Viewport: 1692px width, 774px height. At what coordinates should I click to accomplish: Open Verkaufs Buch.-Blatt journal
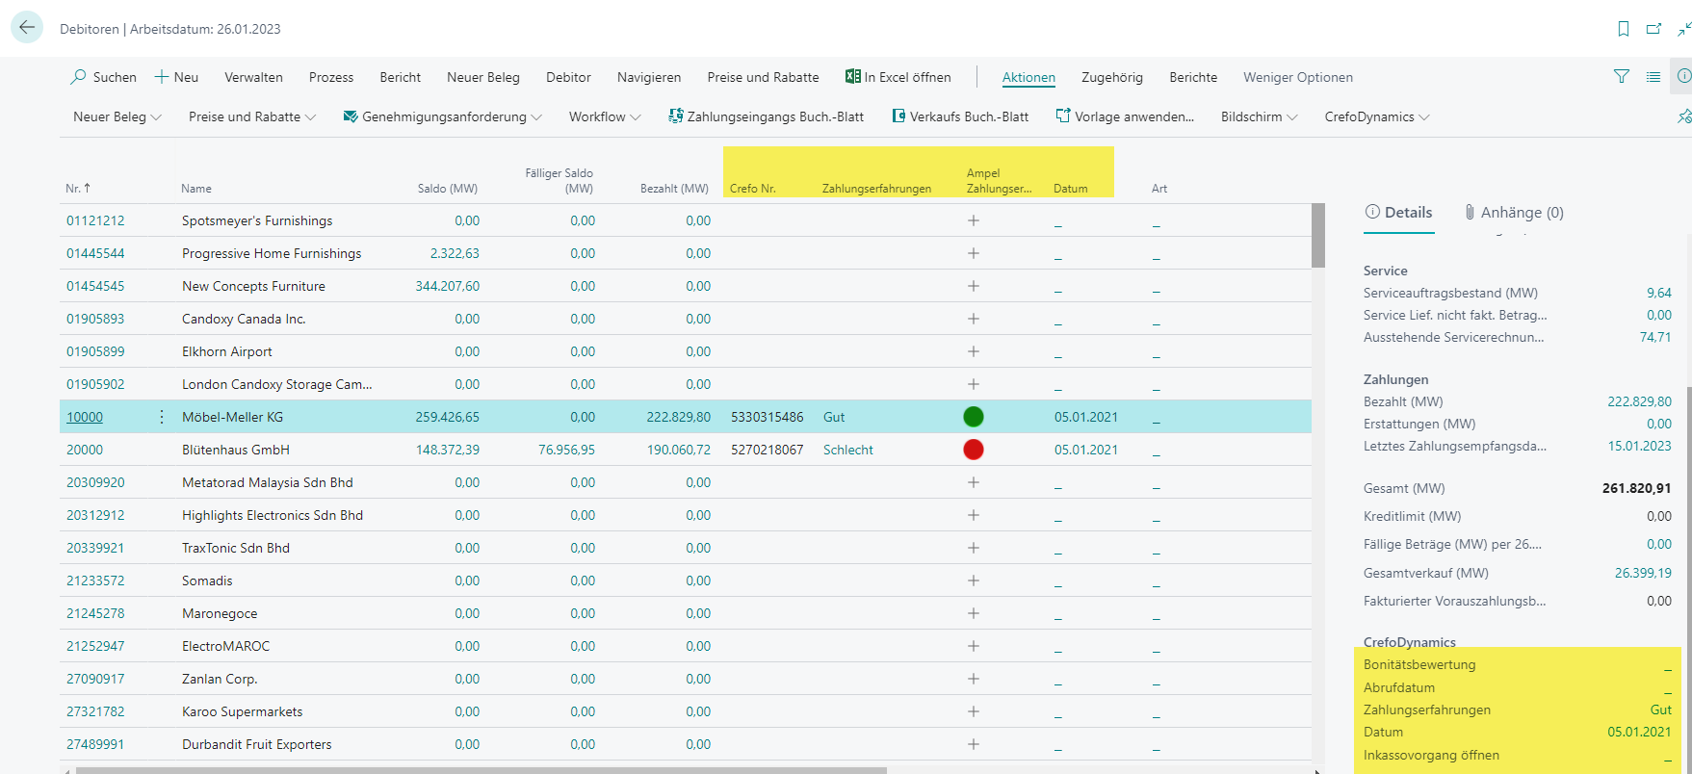point(960,116)
